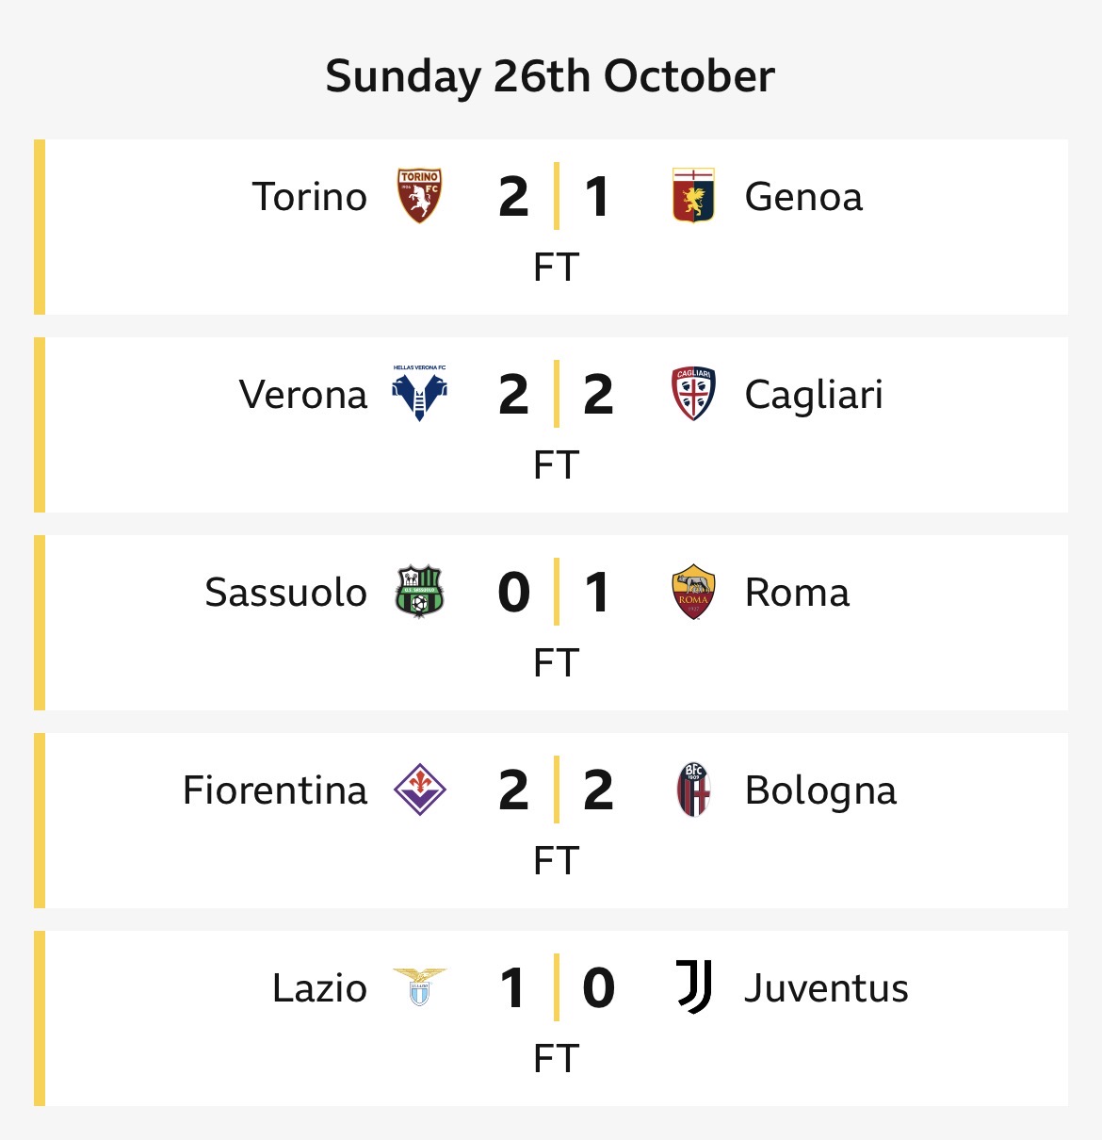The width and height of the screenshot is (1102, 1140).
Task: Click the Juventus logo
Action: click(693, 987)
